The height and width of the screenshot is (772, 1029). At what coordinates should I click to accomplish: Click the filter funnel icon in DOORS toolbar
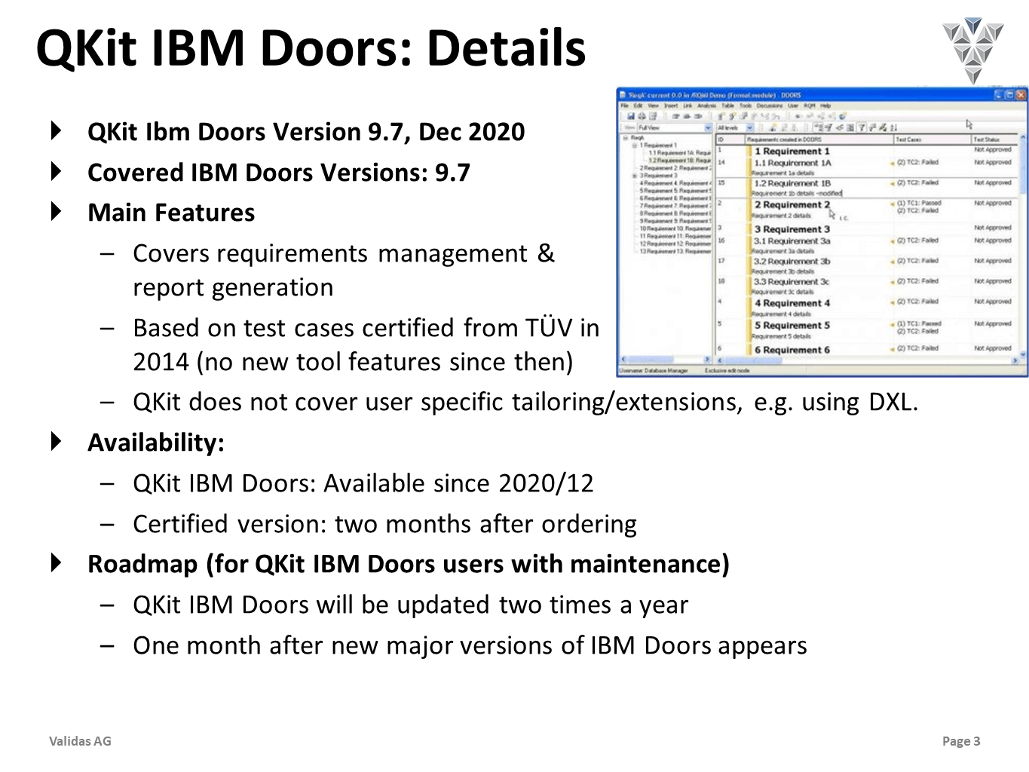pos(862,127)
